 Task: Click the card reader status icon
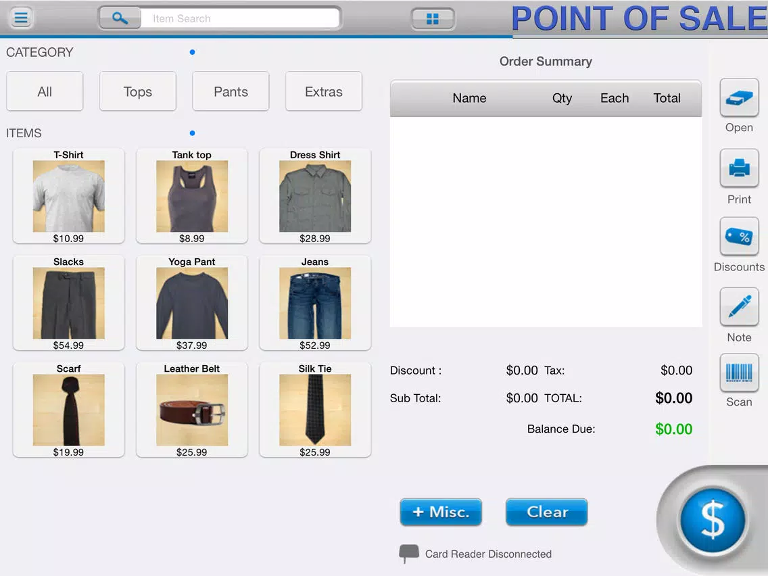click(x=408, y=554)
